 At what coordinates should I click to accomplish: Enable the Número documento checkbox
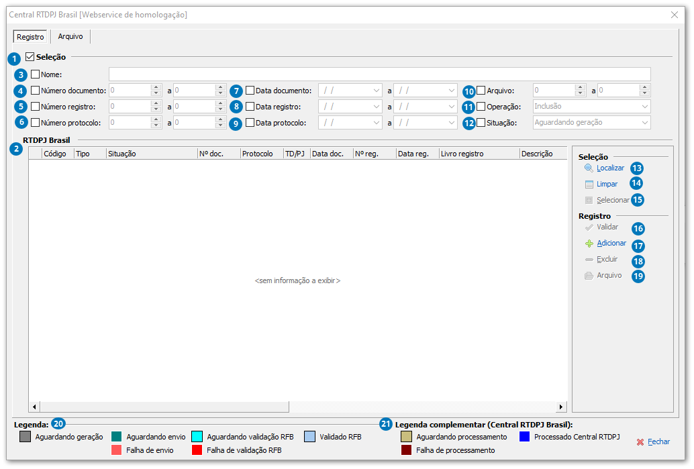pyautogui.click(x=36, y=91)
